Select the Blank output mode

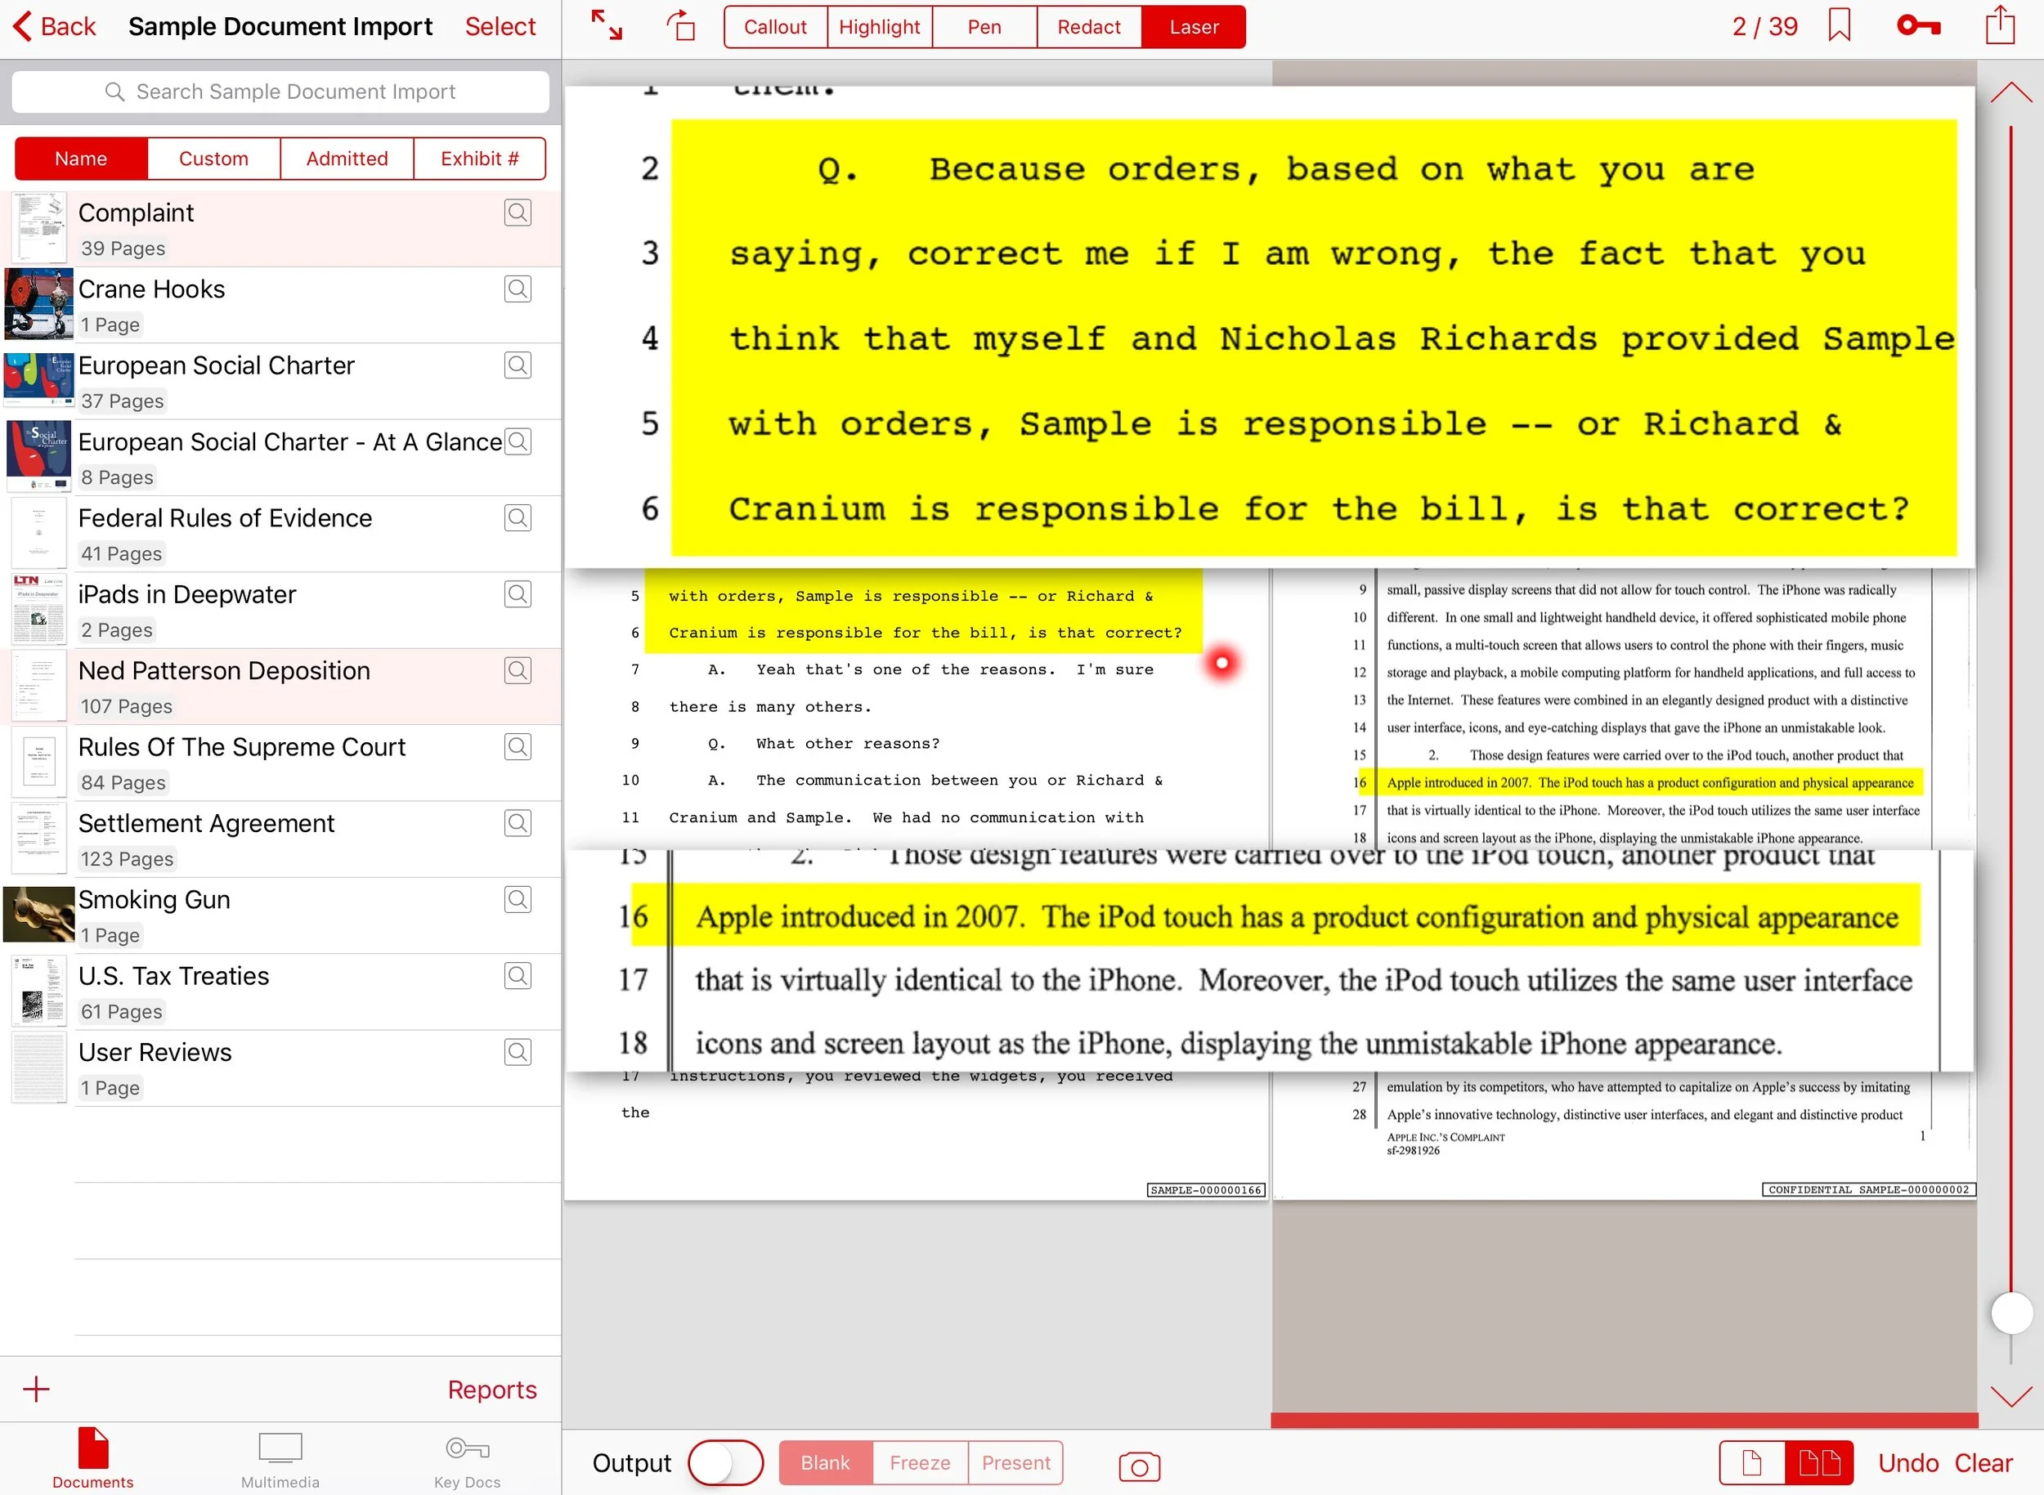pos(826,1462)
